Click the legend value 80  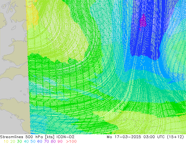[53, 142]
